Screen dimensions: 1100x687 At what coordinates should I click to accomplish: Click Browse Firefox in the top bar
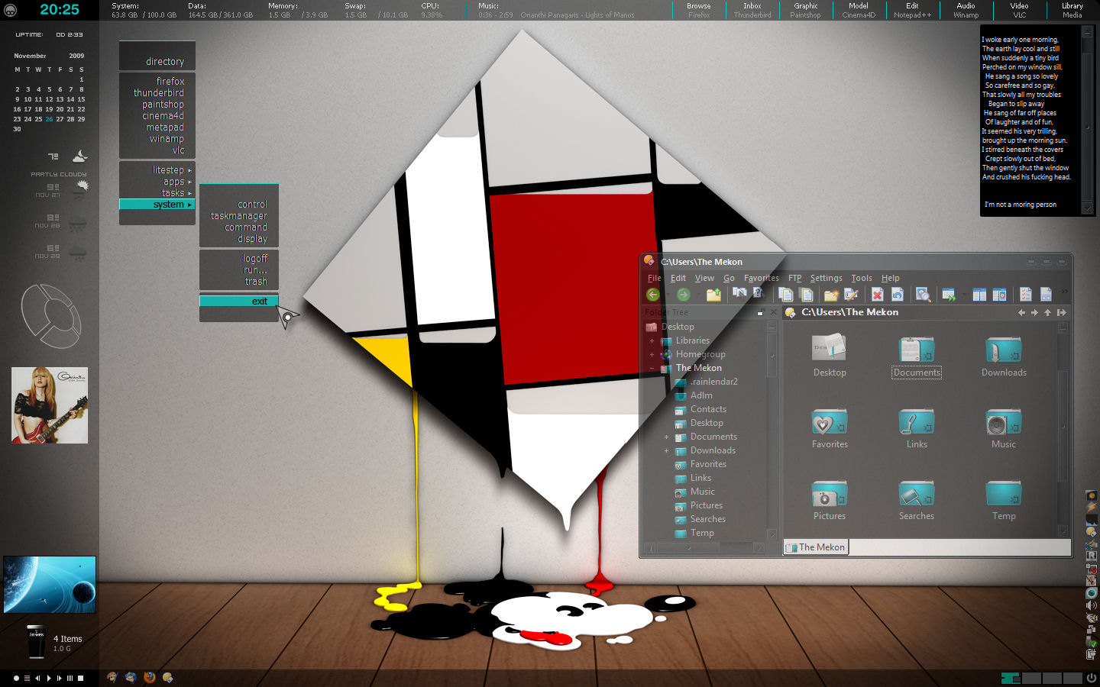699,10
